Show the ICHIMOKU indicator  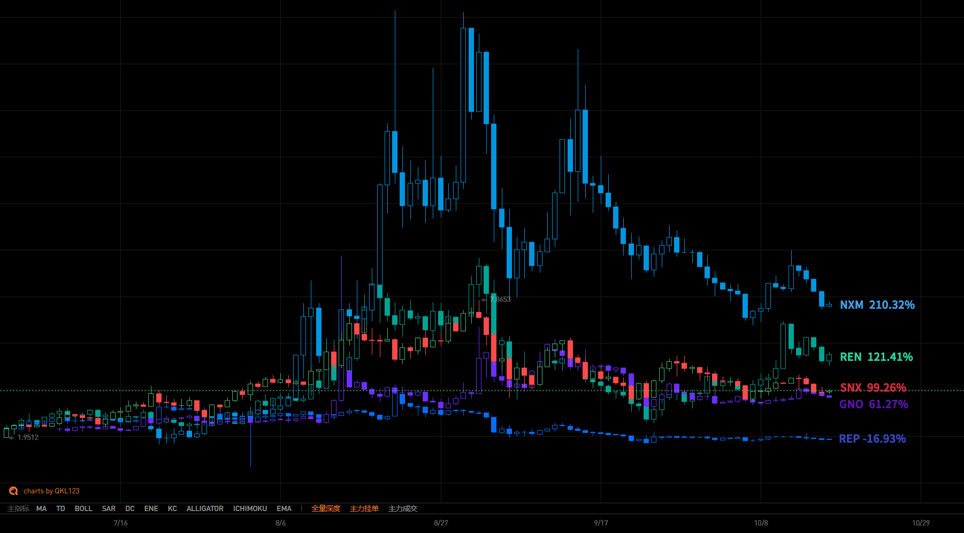250,508
